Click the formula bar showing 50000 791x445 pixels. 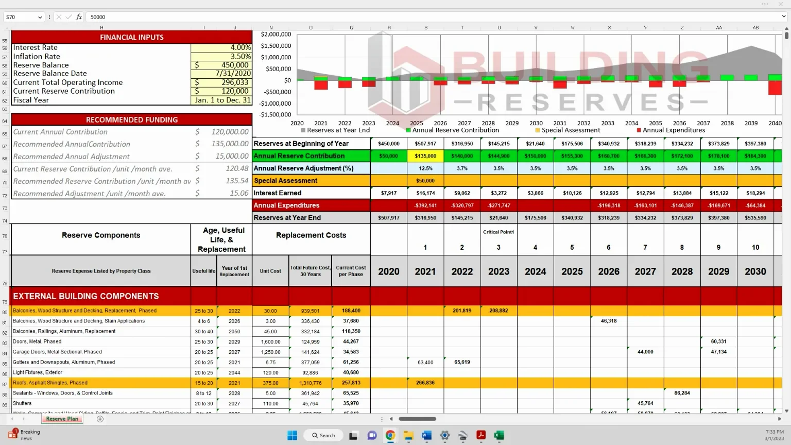[433, 17]
